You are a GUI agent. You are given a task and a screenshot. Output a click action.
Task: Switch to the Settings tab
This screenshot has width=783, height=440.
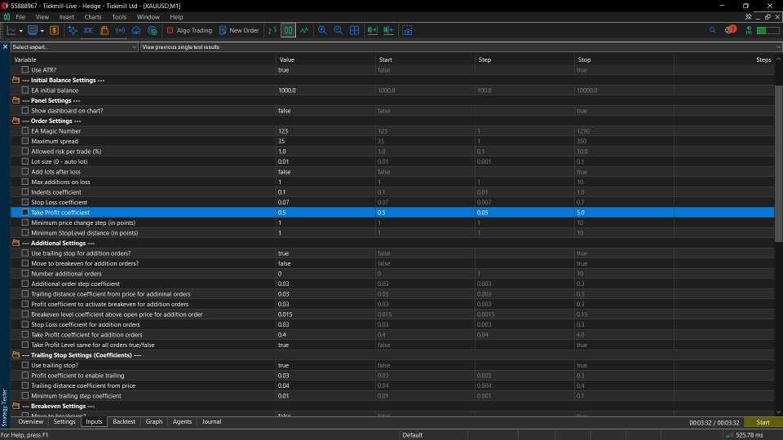pos(64,421)
